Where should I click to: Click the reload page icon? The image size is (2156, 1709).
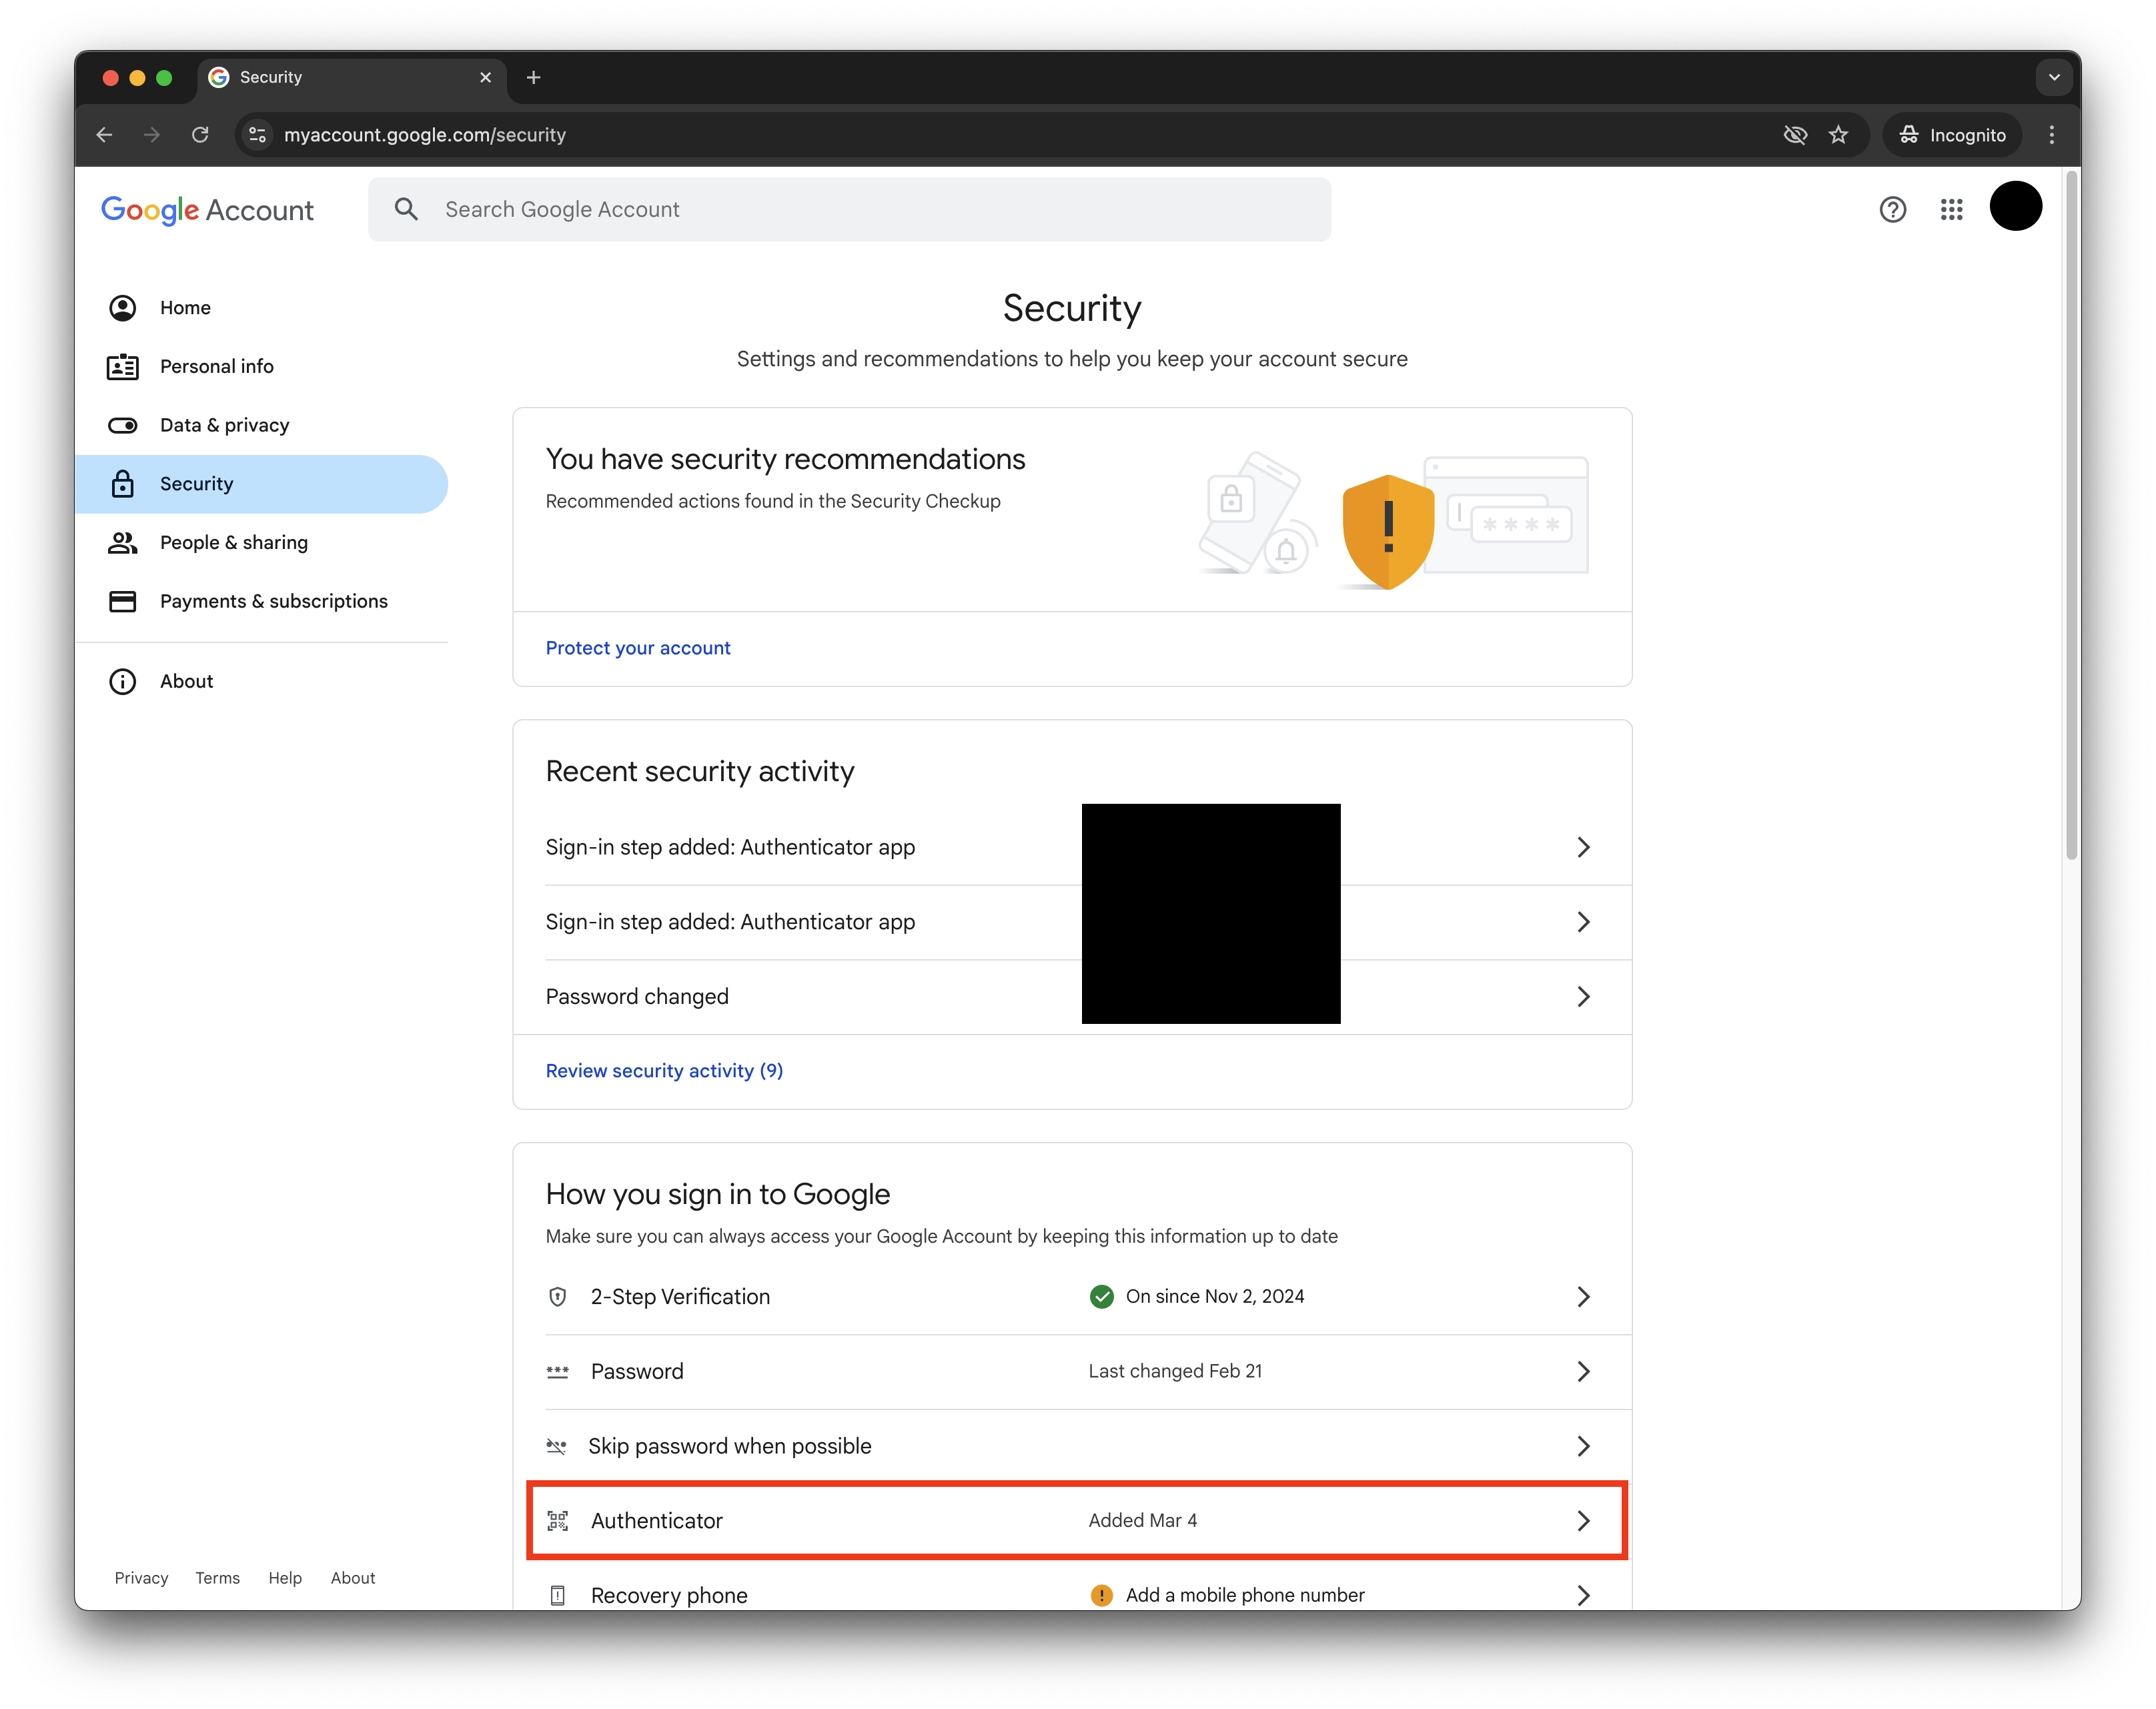pyautogui.click(x=200, y=135)
